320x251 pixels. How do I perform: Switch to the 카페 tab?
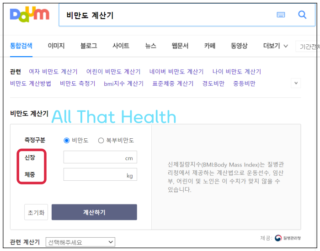coord(210,46)
